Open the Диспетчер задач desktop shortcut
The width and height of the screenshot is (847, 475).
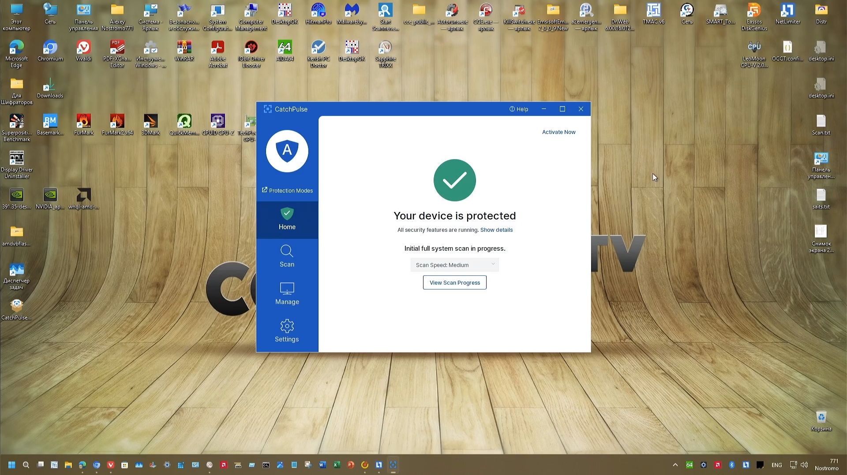coord(16,276)
